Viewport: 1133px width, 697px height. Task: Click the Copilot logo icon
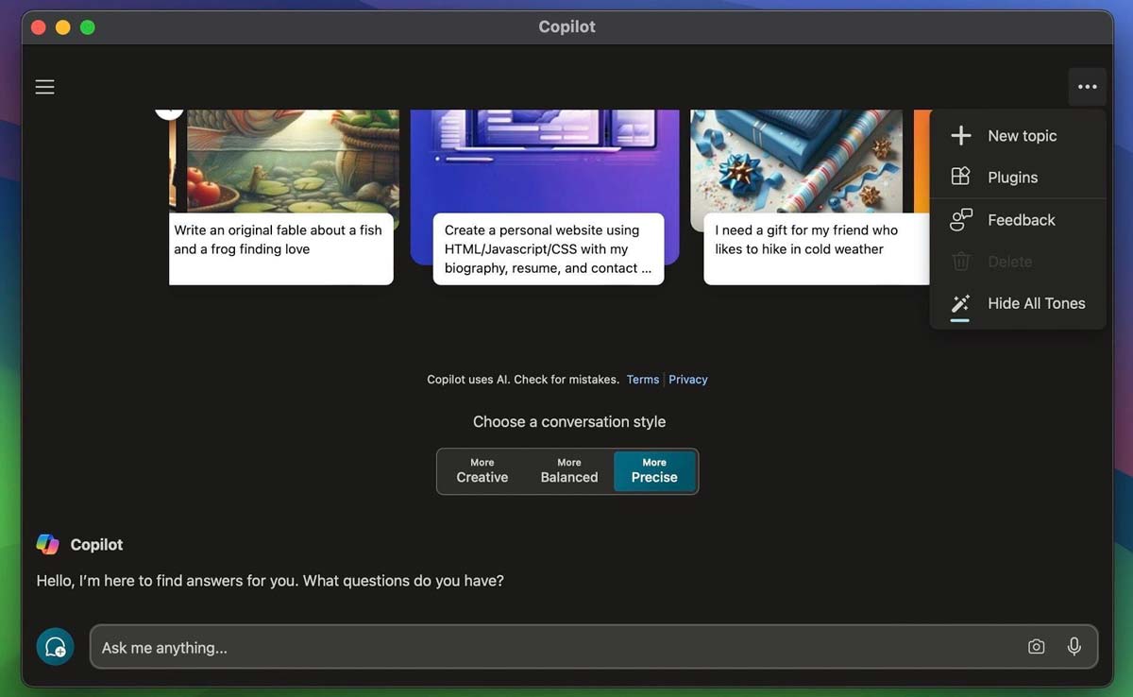coord(47,544)
